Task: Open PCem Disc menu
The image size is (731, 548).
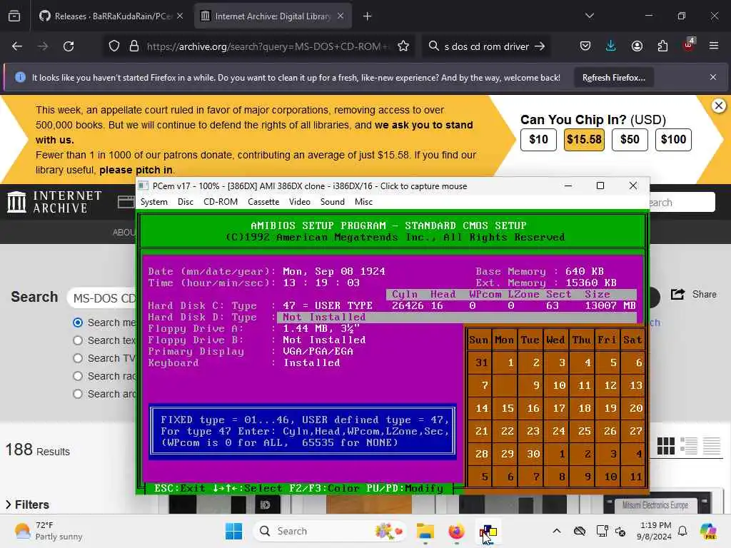Action: tap(186, 202)
